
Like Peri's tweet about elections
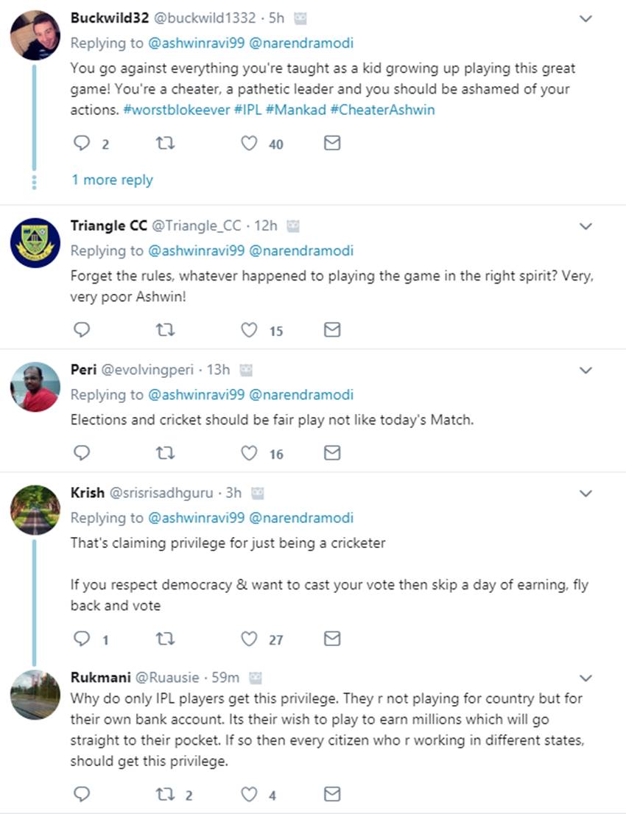[x=250, y=452]
